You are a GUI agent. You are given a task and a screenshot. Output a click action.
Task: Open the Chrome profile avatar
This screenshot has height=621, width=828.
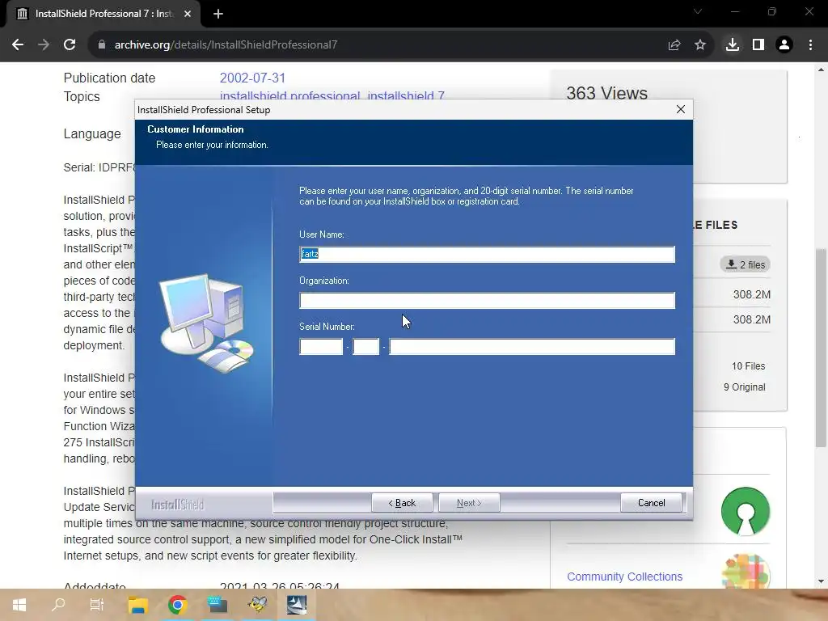coord(784,45)
